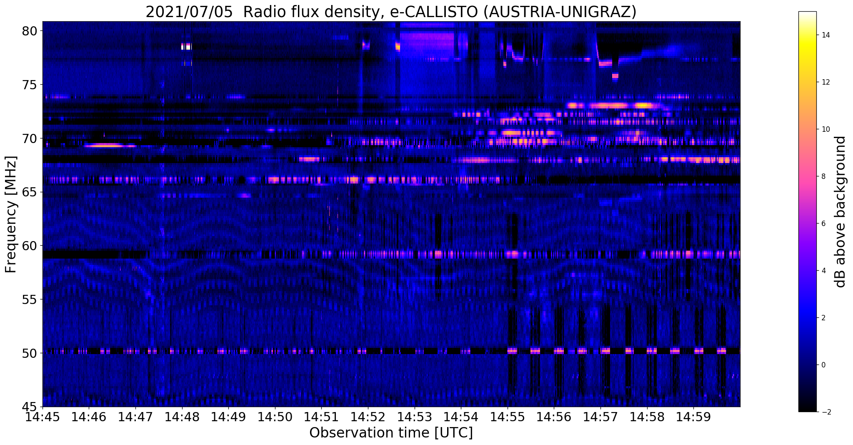Image resolution: width=853 pixels, height=445 pixels.
Task: Click the 45 MHz frequency tick label
Action: (30, 407)
